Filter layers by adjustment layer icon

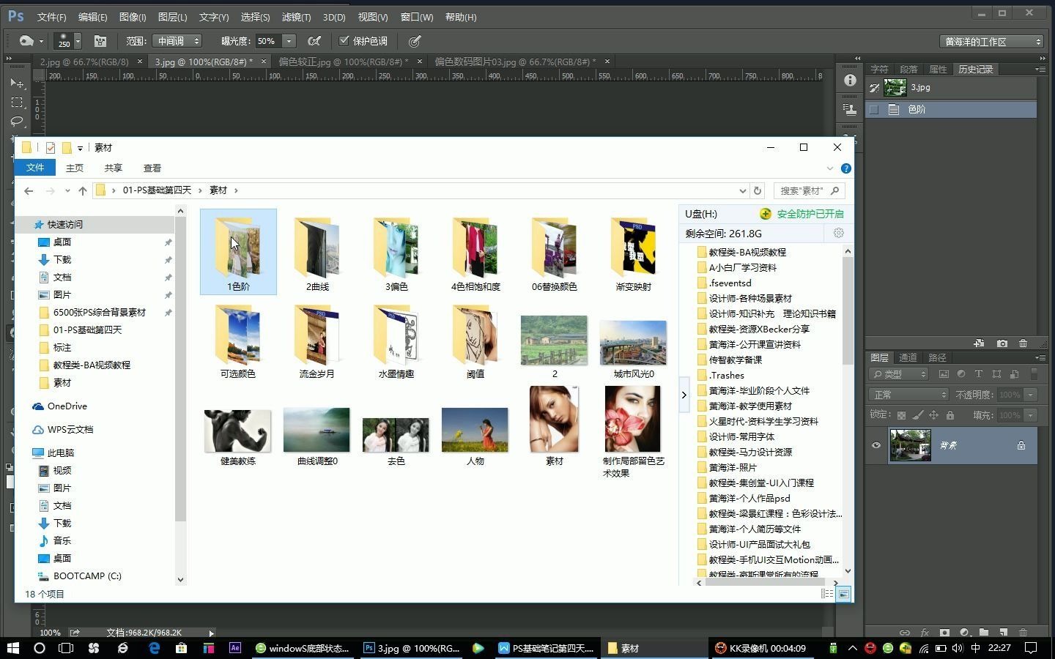961,374
